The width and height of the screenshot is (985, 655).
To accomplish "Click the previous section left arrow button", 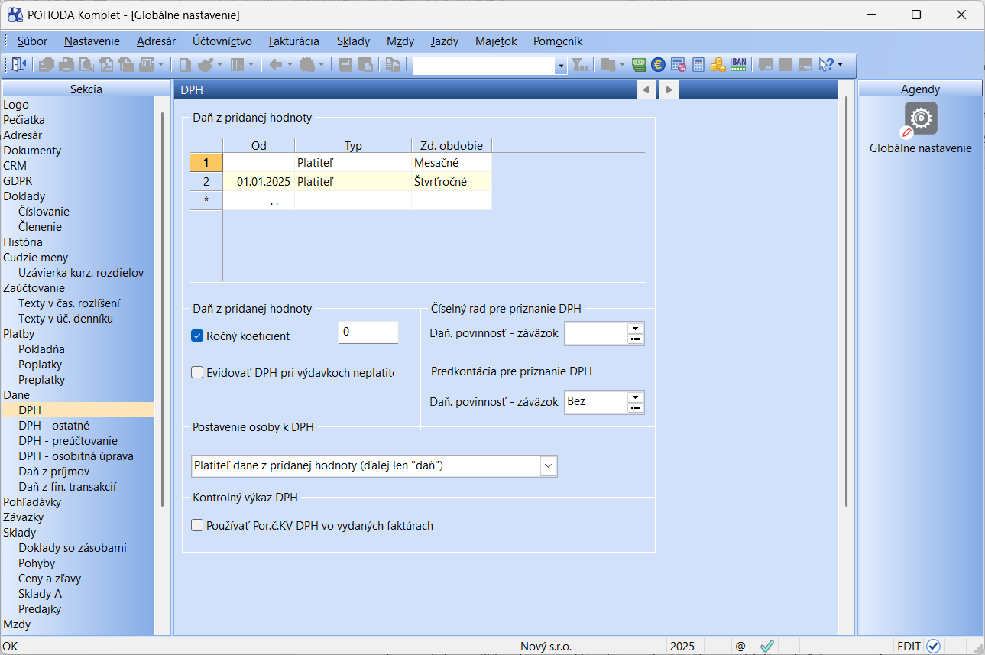I will point(646,90).
